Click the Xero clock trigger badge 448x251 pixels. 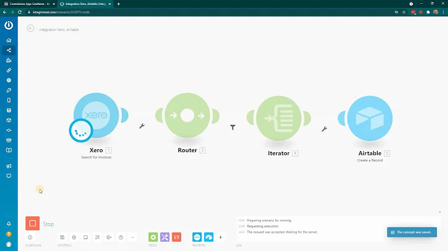(x=81, y=130)
